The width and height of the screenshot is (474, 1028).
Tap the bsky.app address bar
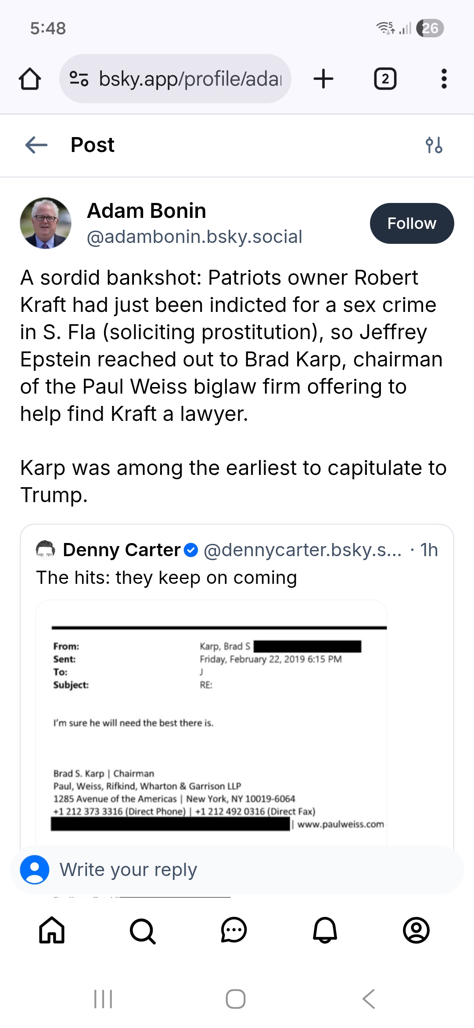[x=190, y=79]
